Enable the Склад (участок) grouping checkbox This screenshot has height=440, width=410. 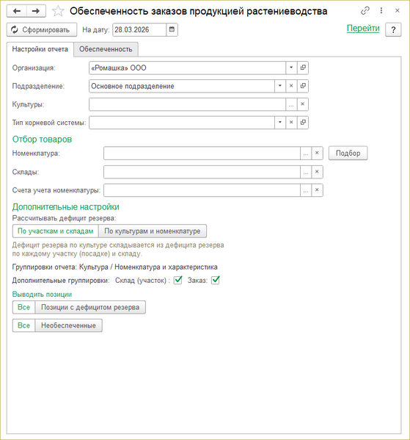pos(178,280)
